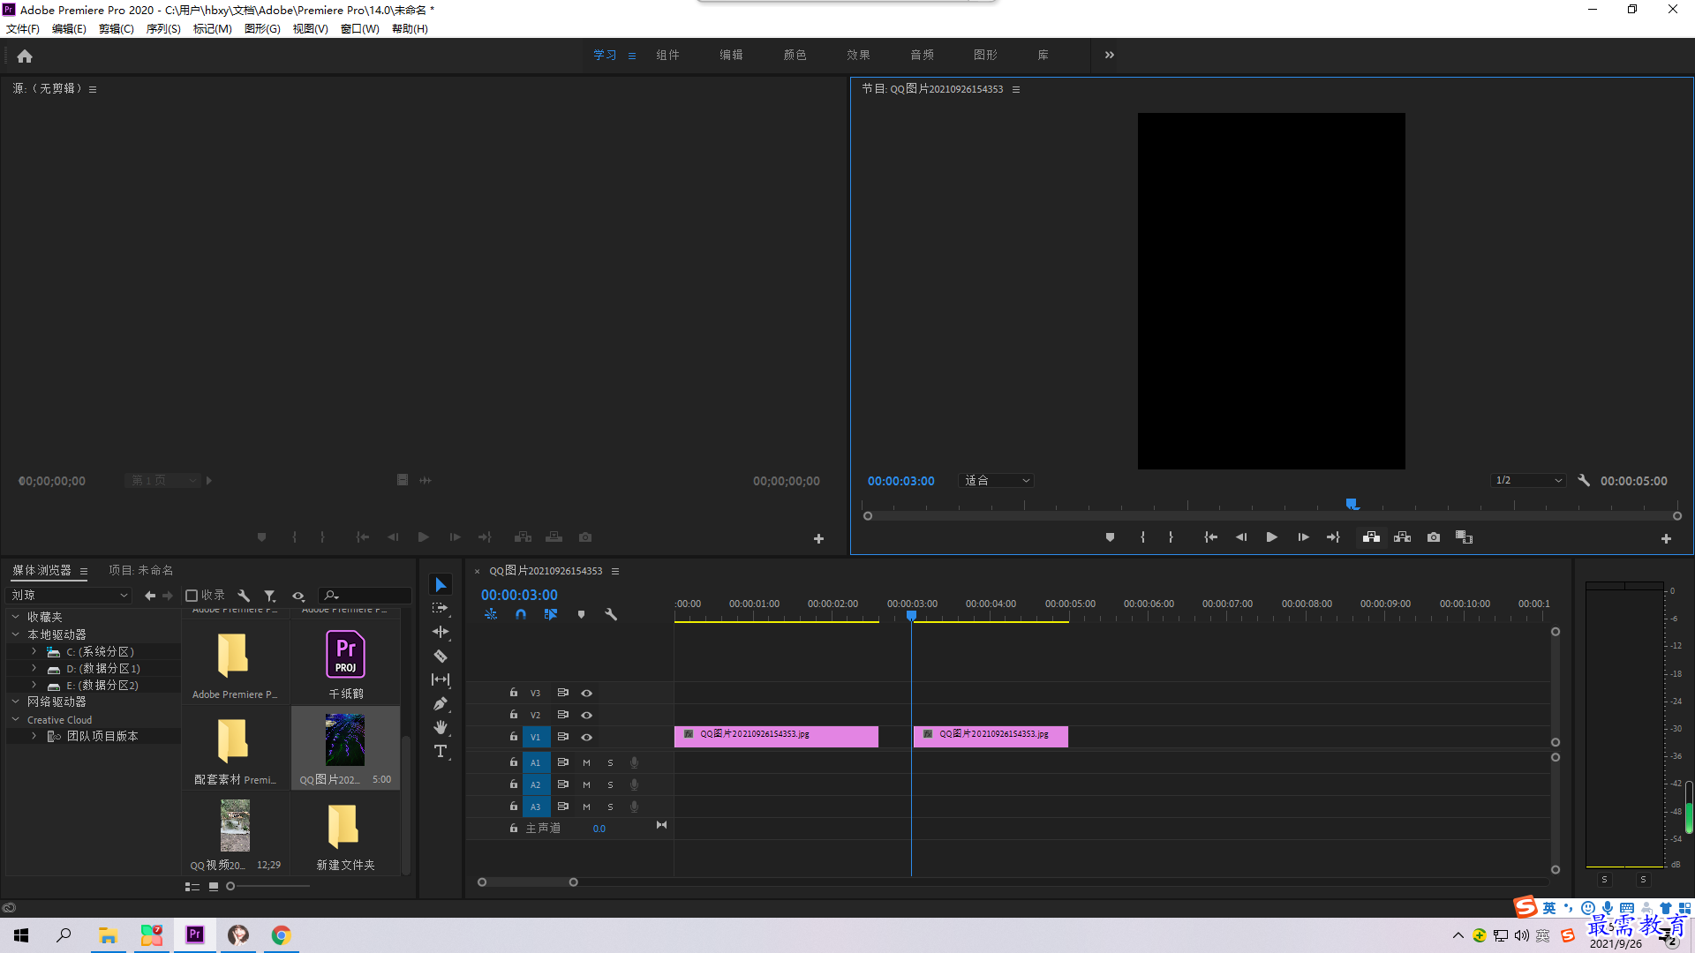
Task: Click Program monitor playhead scrubber
Action: [x=1352, y=504]
